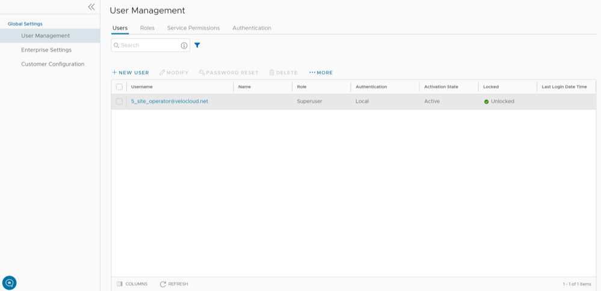Screen dimensions: 601x291
Task: Open the 5_site_operator@velocloud.net user link
Action: tap(170, 101)
